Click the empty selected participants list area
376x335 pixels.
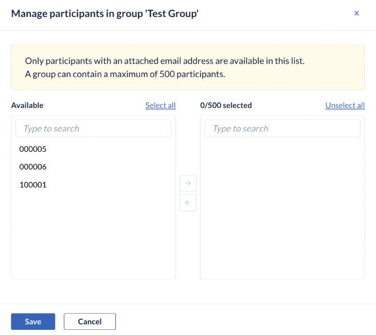[x=282, y=207]
